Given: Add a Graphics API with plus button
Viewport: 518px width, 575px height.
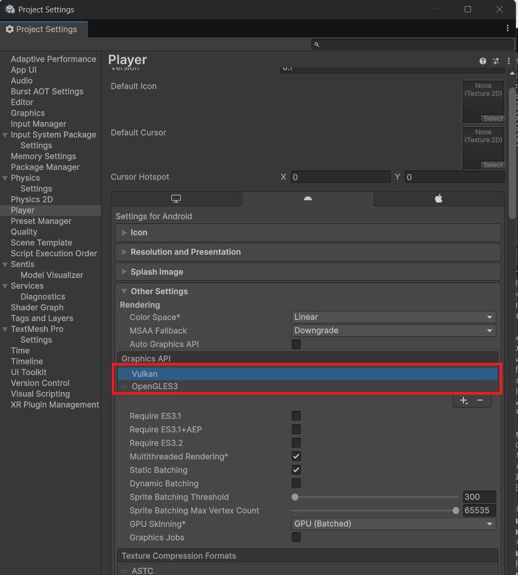Looking at the screenshot, I should [x=463, y=401].
